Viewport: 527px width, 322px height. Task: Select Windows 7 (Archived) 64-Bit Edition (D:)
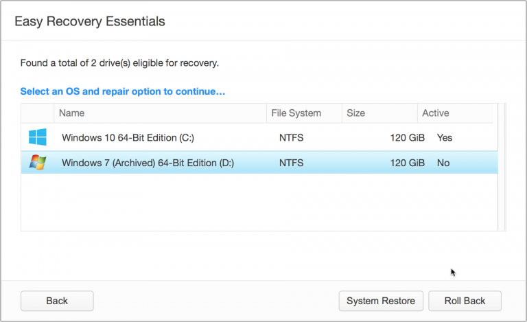click(x=148, y=163)
